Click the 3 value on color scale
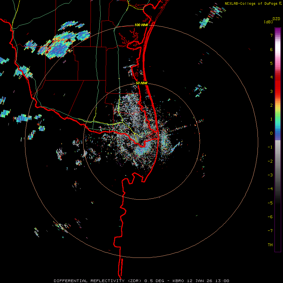 tap(271, 91)
